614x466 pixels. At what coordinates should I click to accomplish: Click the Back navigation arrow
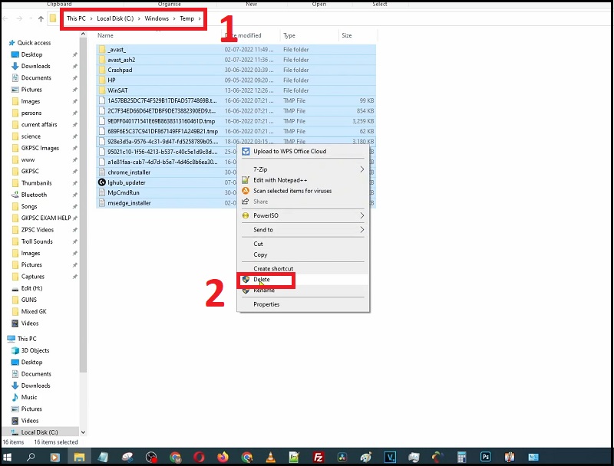coord(6,18)
